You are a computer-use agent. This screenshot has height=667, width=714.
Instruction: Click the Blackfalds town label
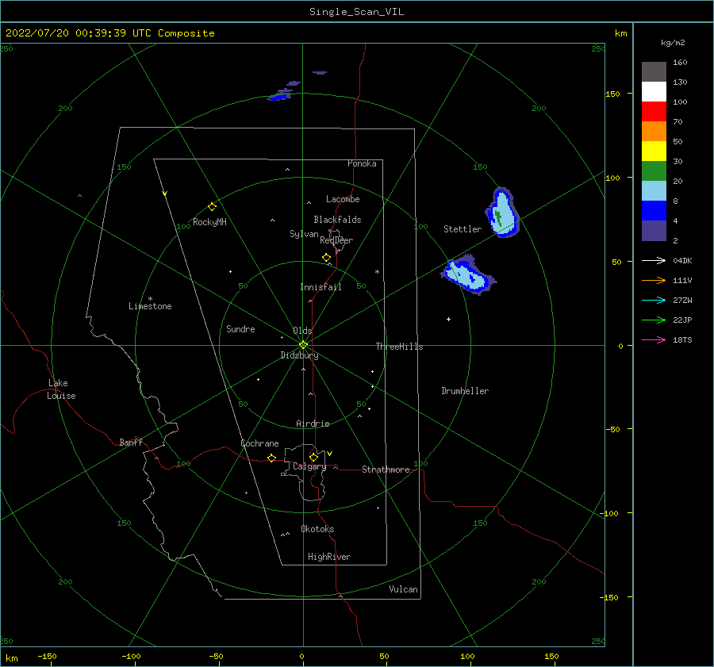pyautogui.click(x=337, y=220)
